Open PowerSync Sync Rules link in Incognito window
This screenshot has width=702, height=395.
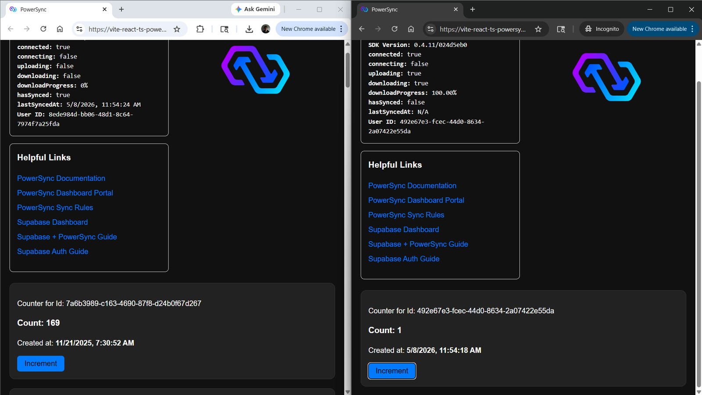pos(406,215)
